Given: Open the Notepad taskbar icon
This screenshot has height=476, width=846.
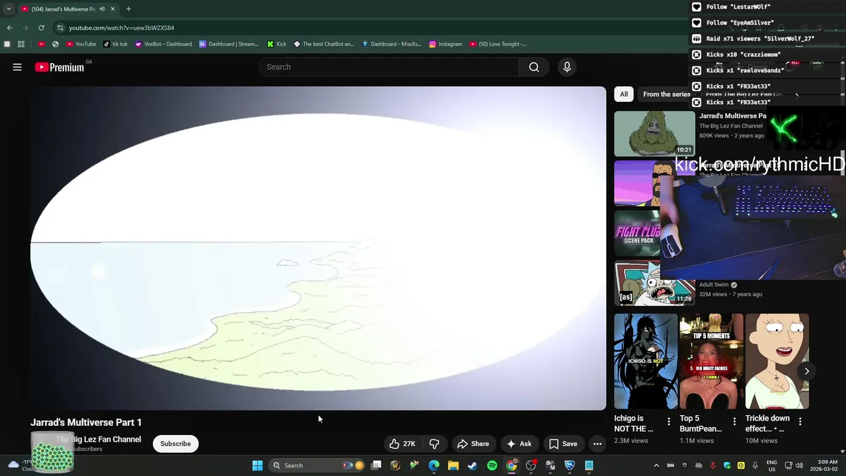Looking at the screenshot, I should (x=589, y=465).
